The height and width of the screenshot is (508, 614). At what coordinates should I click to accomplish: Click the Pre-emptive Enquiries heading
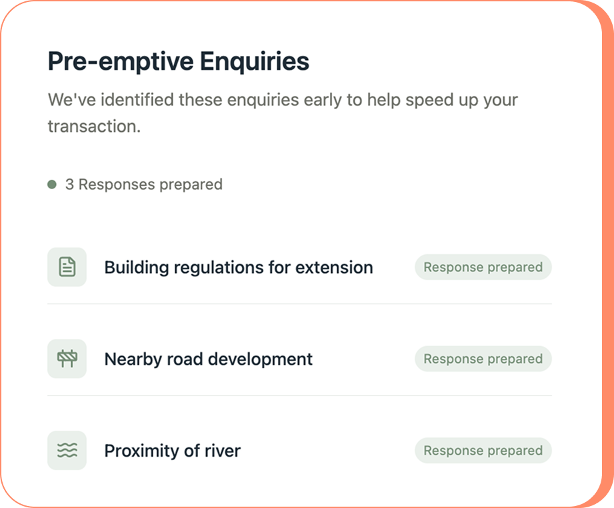click(178, 62)
